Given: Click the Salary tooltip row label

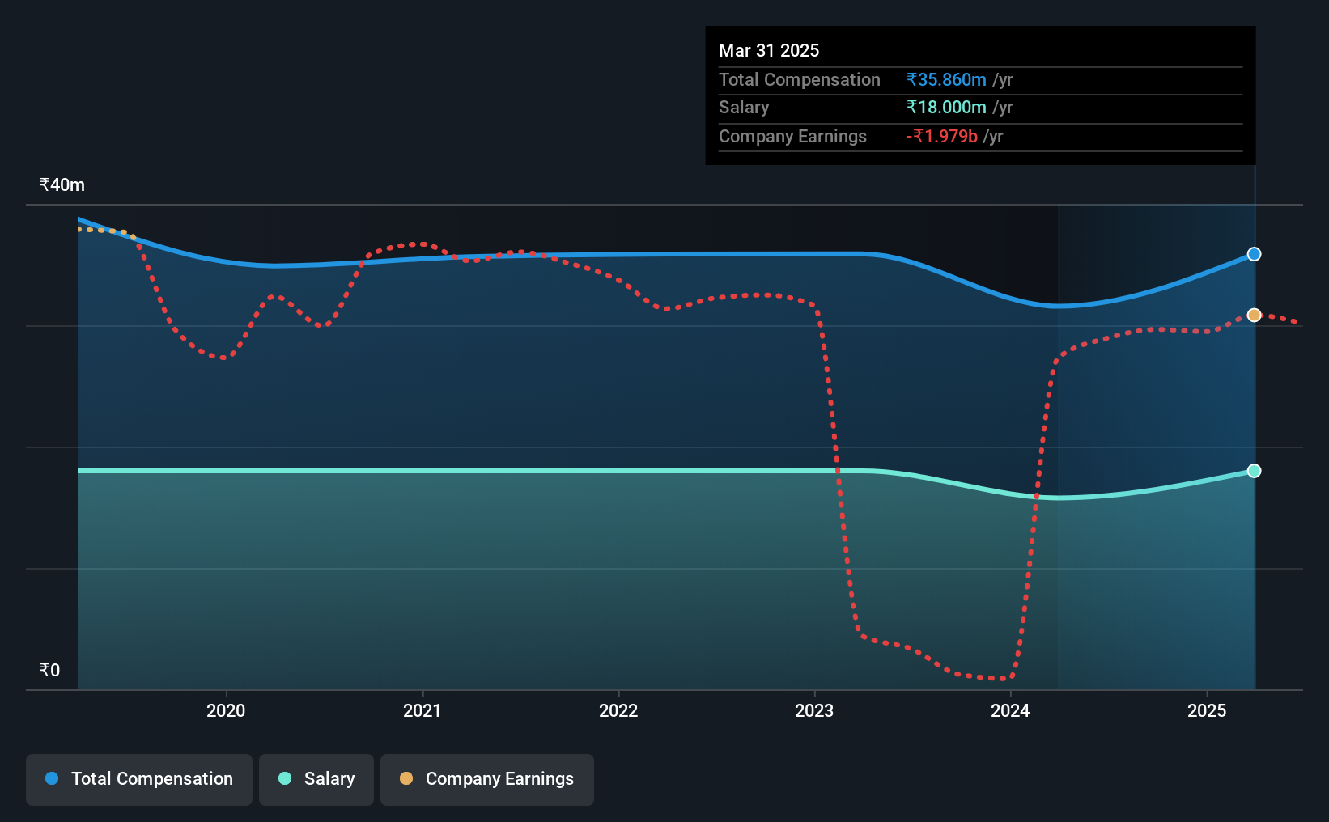Looking at the screenshot, I should 744,107.
